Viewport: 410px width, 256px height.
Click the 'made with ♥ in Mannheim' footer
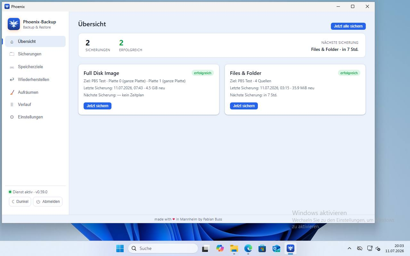(x=188, y=219)
